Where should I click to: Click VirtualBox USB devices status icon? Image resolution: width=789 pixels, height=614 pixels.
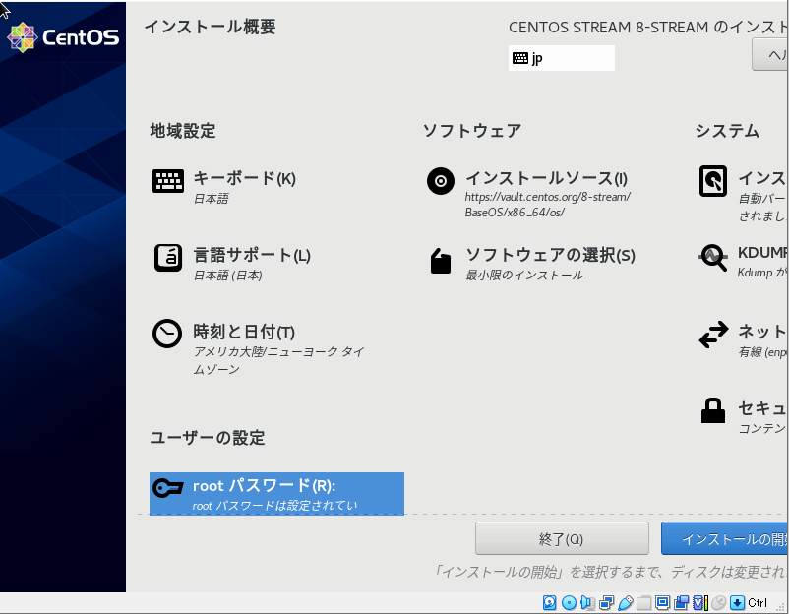625,602
